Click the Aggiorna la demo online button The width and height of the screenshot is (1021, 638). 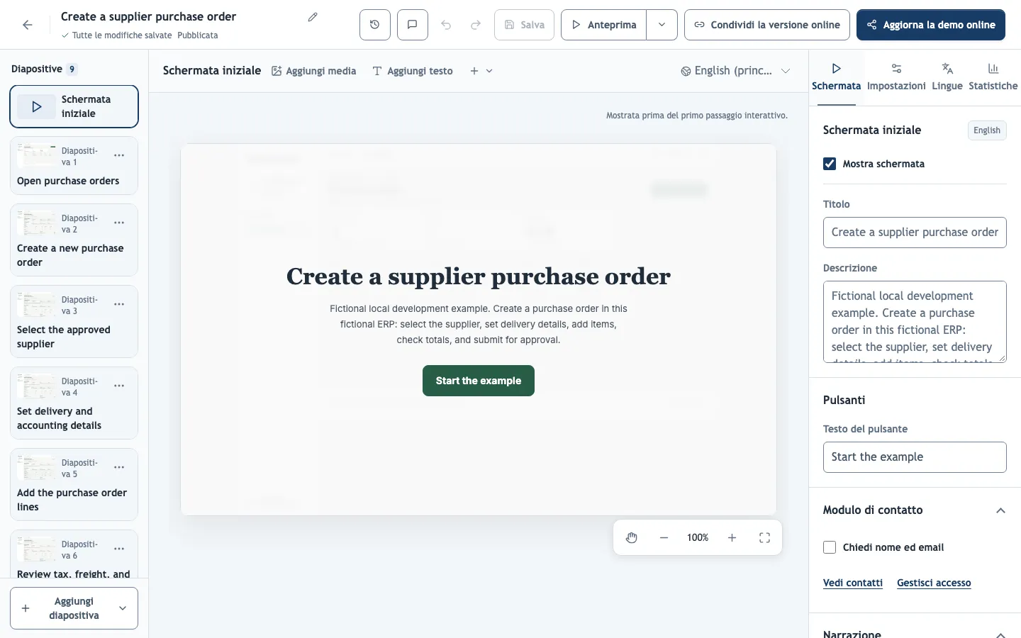(x=931, y=25)
